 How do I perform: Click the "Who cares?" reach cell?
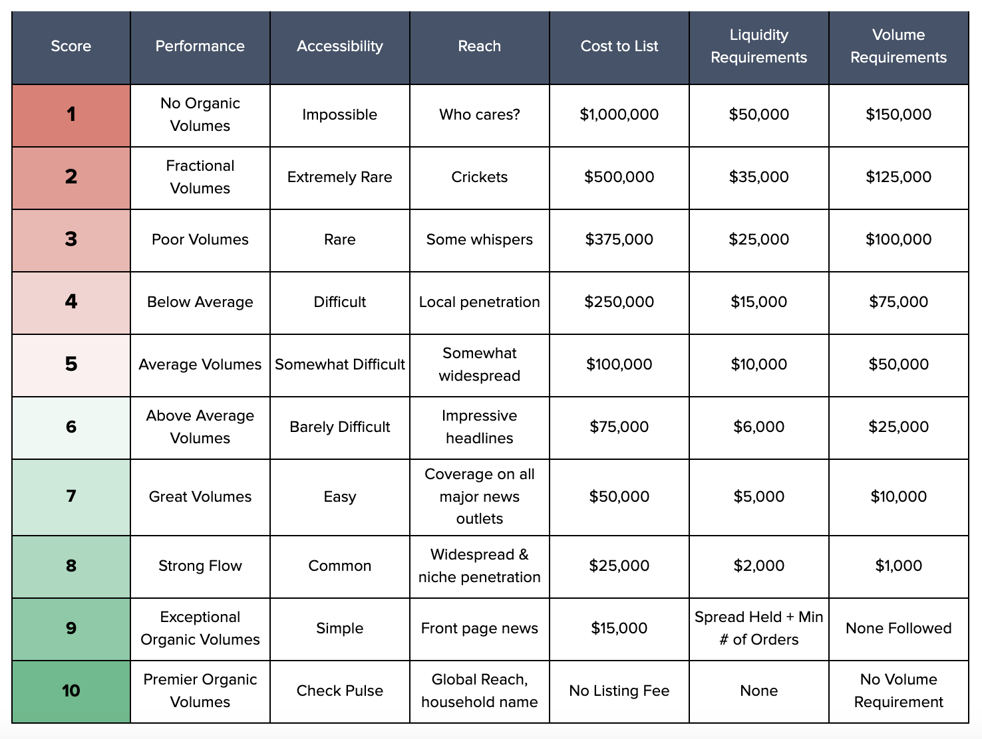click(x=479, y=115)
